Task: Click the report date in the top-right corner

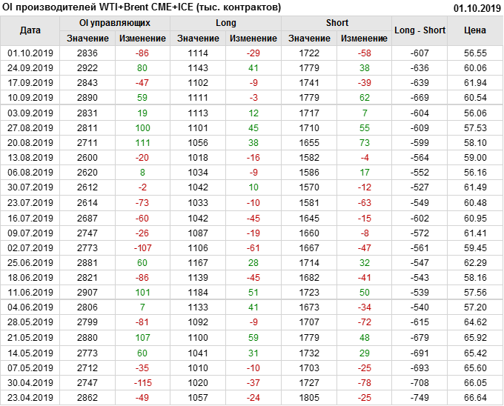Action: (x=477, y=7)
